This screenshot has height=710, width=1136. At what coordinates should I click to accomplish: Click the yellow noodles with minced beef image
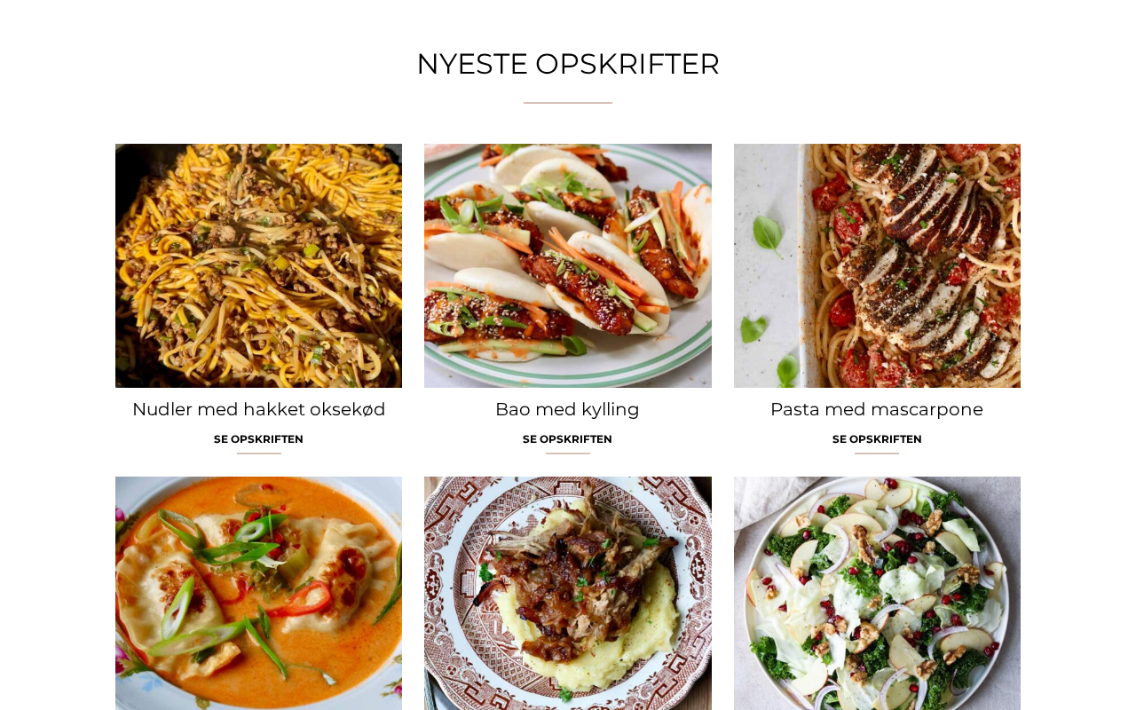click(258, 265)
